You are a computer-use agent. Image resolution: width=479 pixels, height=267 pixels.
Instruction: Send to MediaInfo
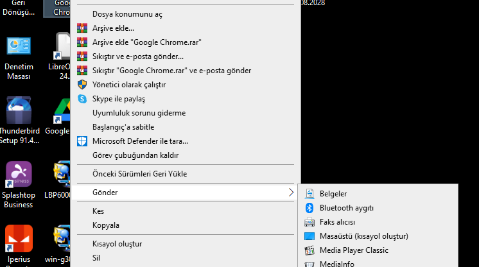(x=378, y=263)
